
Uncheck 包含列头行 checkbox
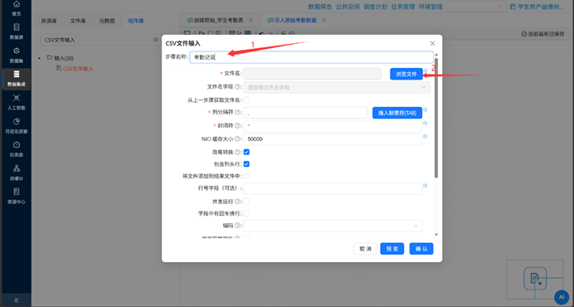(x=246, y=164)
